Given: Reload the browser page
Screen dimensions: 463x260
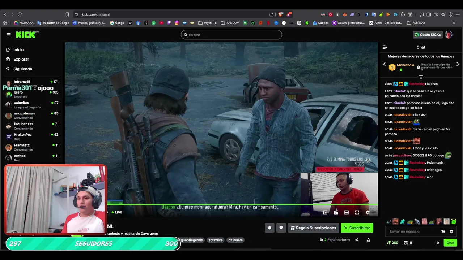Looking at the screenshot, I should pyautogui.click(x=20, y=14).
